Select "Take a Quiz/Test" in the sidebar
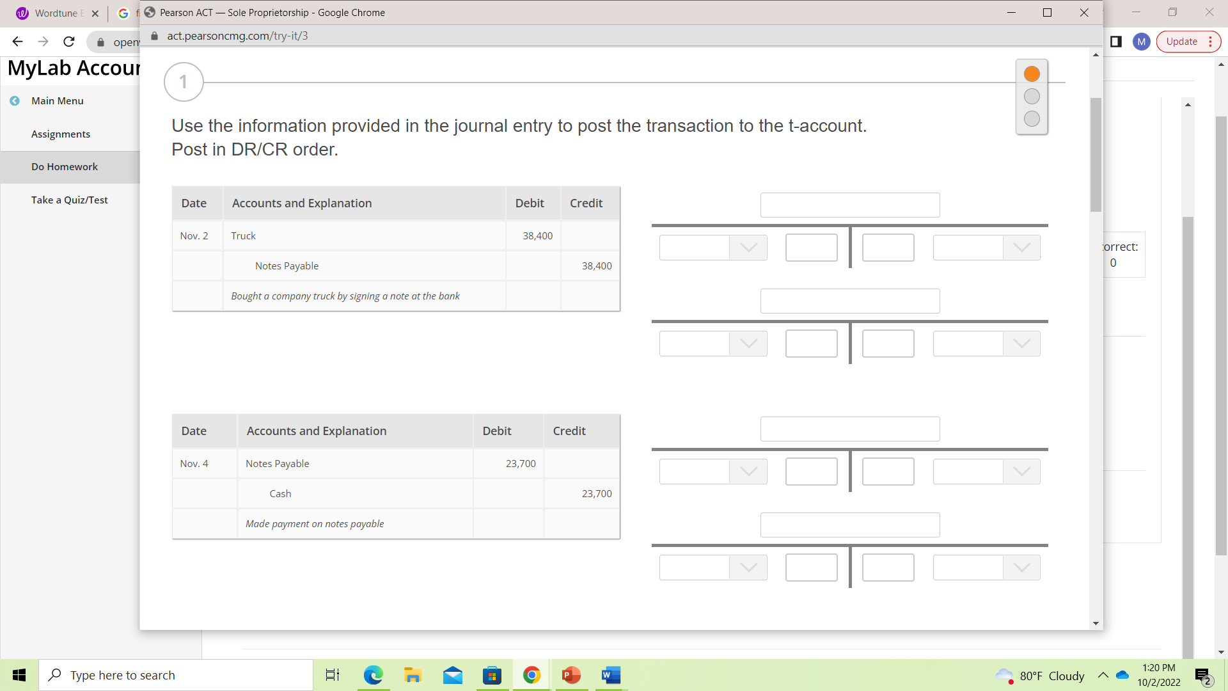This screenshot has width=1228, height=691. click(x=69, y=200)
